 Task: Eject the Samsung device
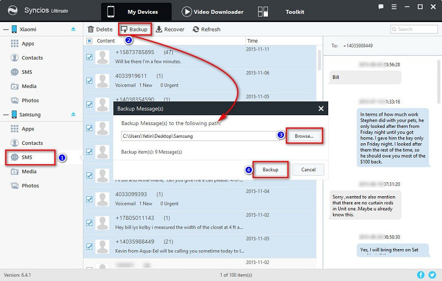[x=73, y=114]
